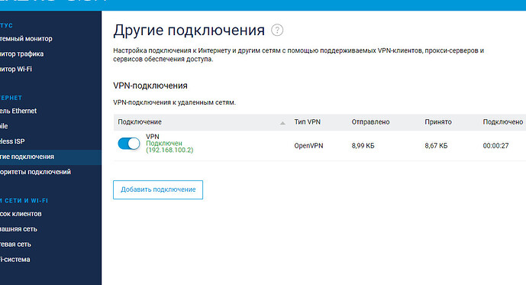The height and width of the screenshot is (285, 526).
Task: Go to the Домашняя сеть page
Action: pyautogui.click(x=18, y=229)
